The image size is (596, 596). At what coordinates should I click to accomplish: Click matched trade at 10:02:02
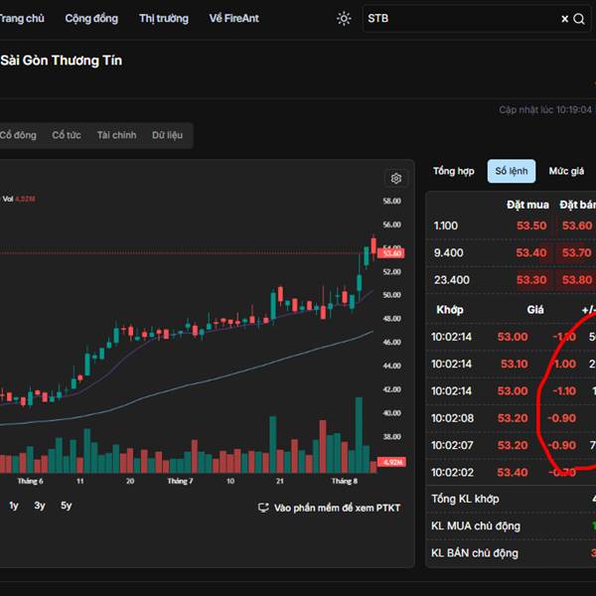pyautogui.click(x=512, y=473)
